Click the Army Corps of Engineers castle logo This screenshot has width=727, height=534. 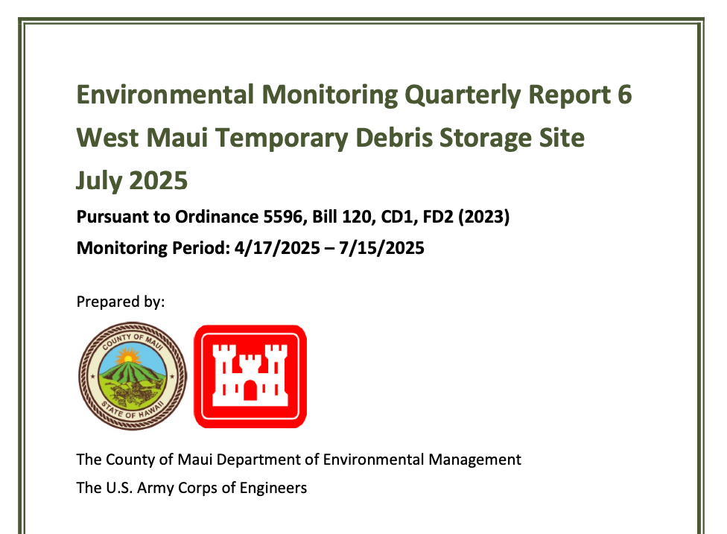tap(250, 376)
